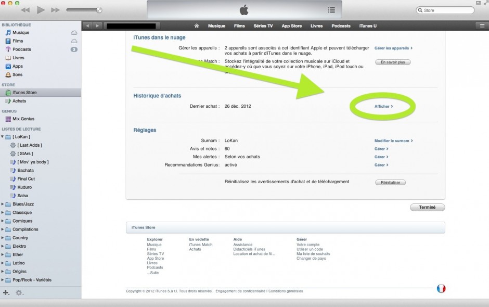Click the French flag country icon
Image resolution: width=489 pixels, height=307 pixels.
pyautogui.click(x=441, y=289)
